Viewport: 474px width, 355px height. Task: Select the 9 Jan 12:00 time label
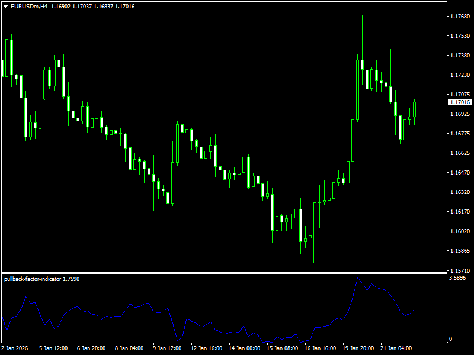(x=167, y=348)
